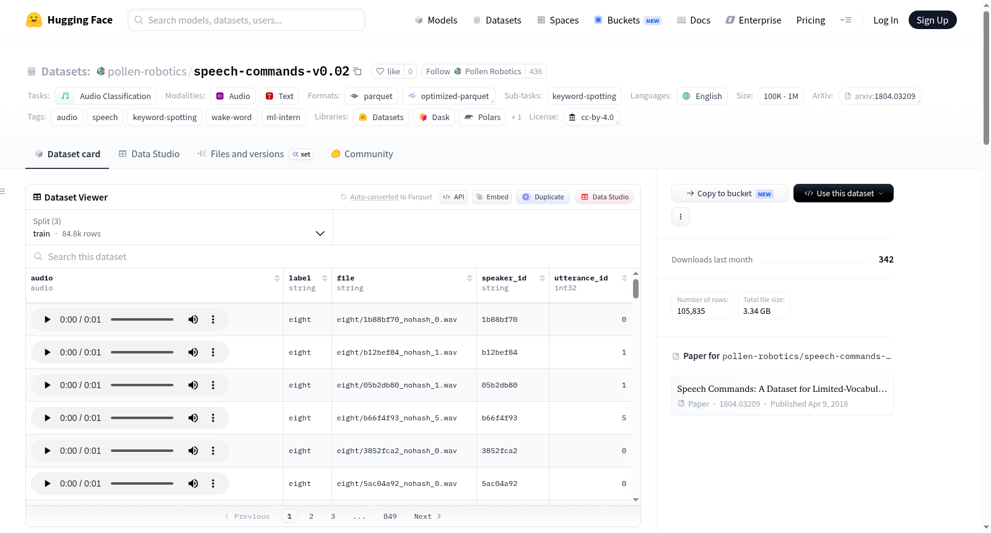Screen dimensions: 991x533
Task: Play audio for eight/b66f4f93_nohash_5.wav
Action: [x=47, y=418]
